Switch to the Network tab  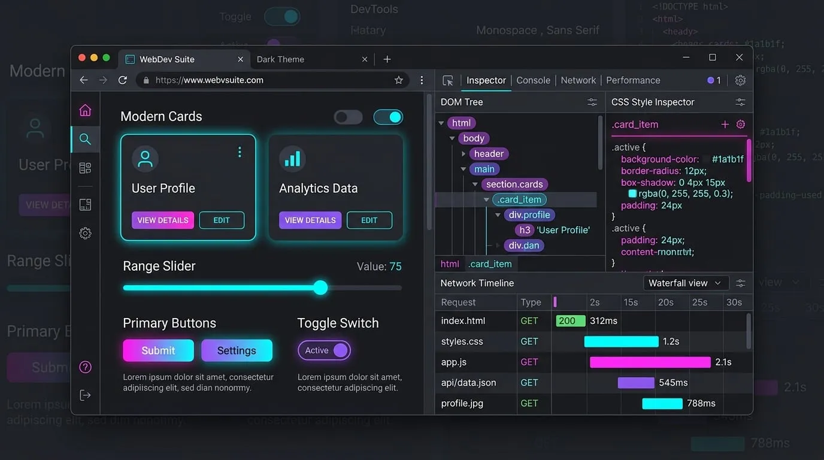click(x=578, y=80)
